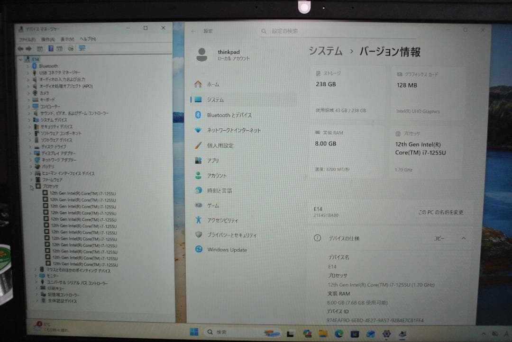Show hidden tray icons chevron on taskbar
512x342 pixels.
[x=484, y=334]
